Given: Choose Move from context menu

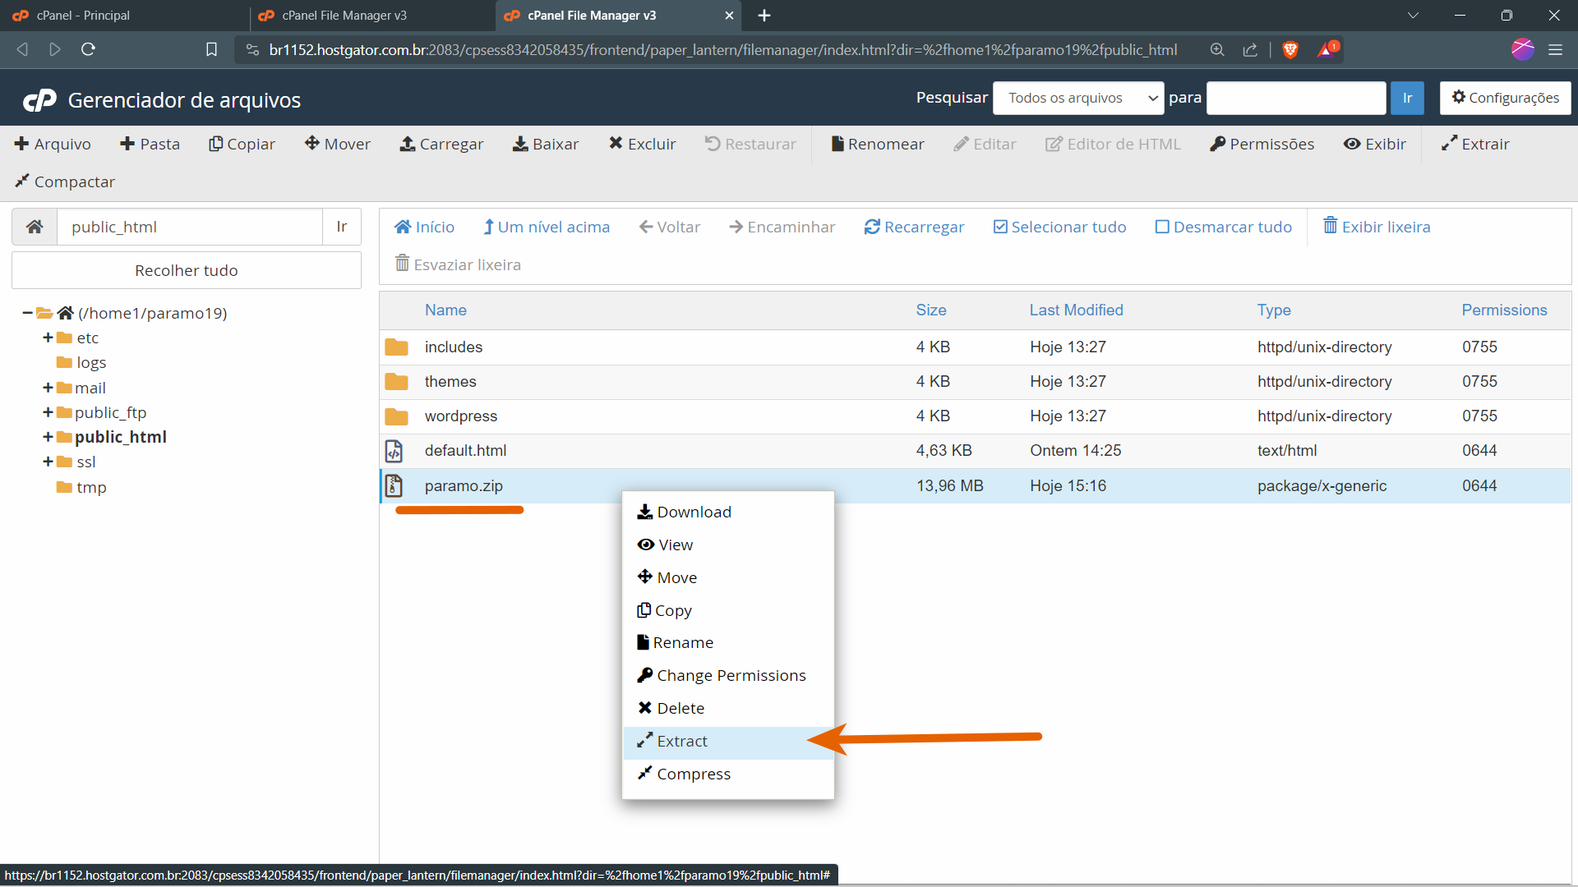Looking at the screenshot, I should pos(728,578).
